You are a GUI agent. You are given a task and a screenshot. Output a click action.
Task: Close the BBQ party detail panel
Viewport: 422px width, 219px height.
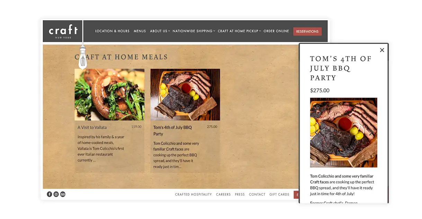click(x=382, y=50)
